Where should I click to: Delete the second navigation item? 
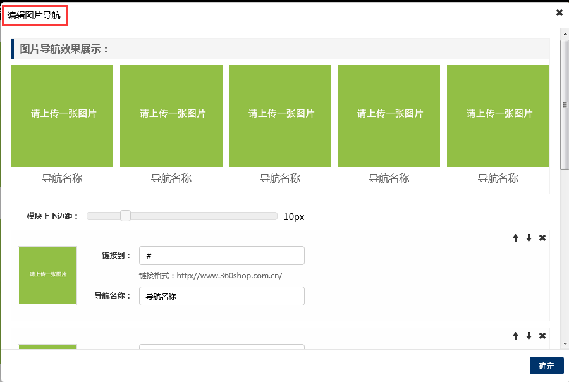click(542, 336)
